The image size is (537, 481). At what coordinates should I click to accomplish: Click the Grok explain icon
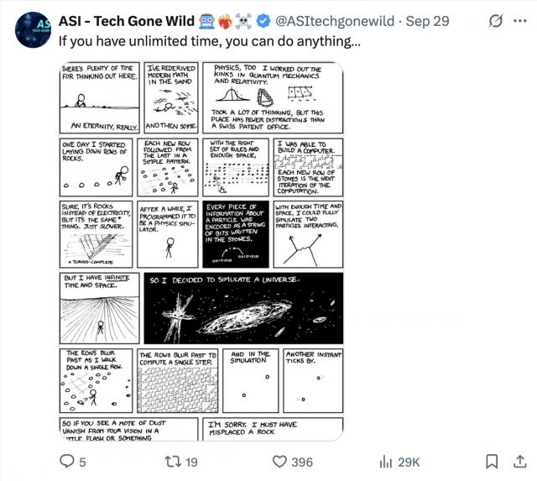click(x=495, y=20)
